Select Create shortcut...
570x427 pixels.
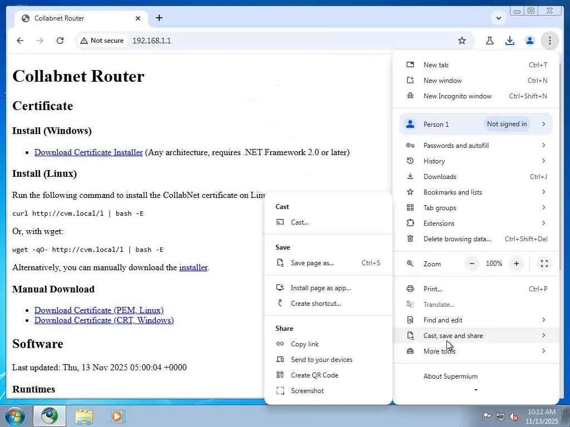pyautogui.click(x=328, y=304)
